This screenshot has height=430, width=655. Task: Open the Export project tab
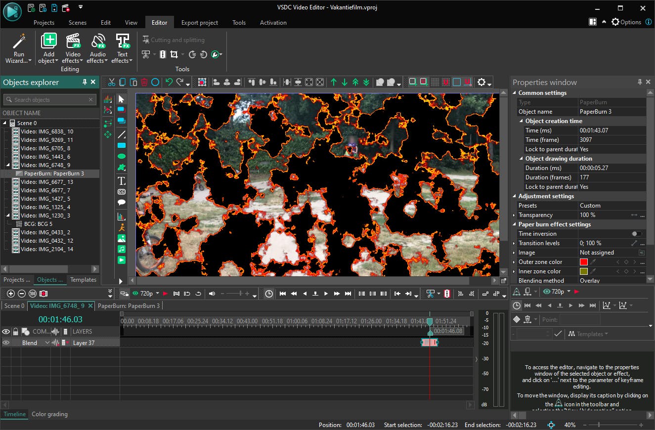point(199,23)
